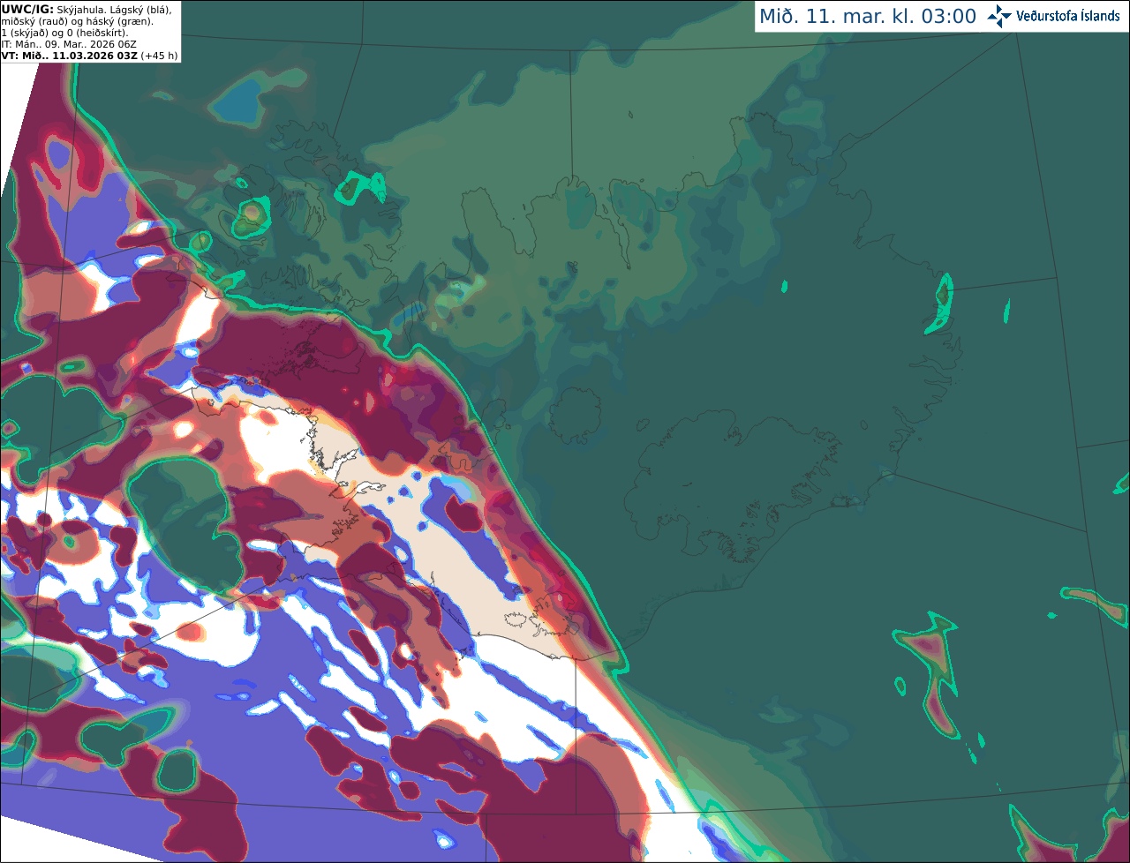
Task: Click the 'Skýjahula. Lágský (blá),' legend text
Action: (x=115, y=9)
